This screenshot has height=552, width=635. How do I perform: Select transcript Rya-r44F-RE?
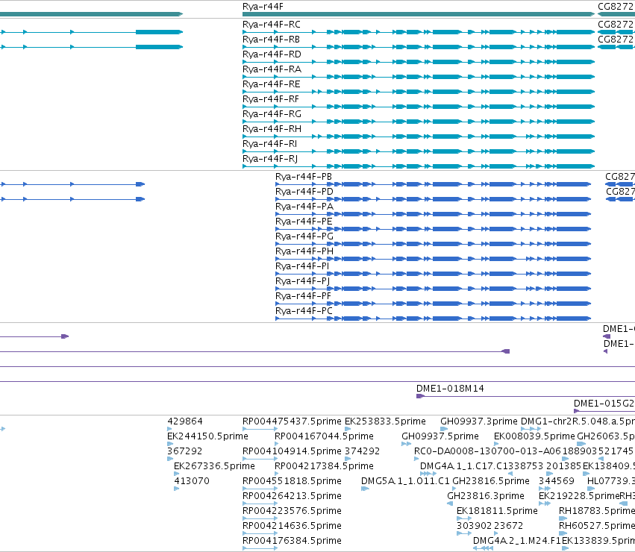272,84
